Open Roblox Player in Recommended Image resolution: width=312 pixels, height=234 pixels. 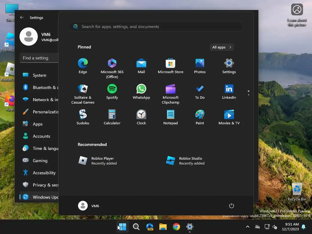[97, 161]
